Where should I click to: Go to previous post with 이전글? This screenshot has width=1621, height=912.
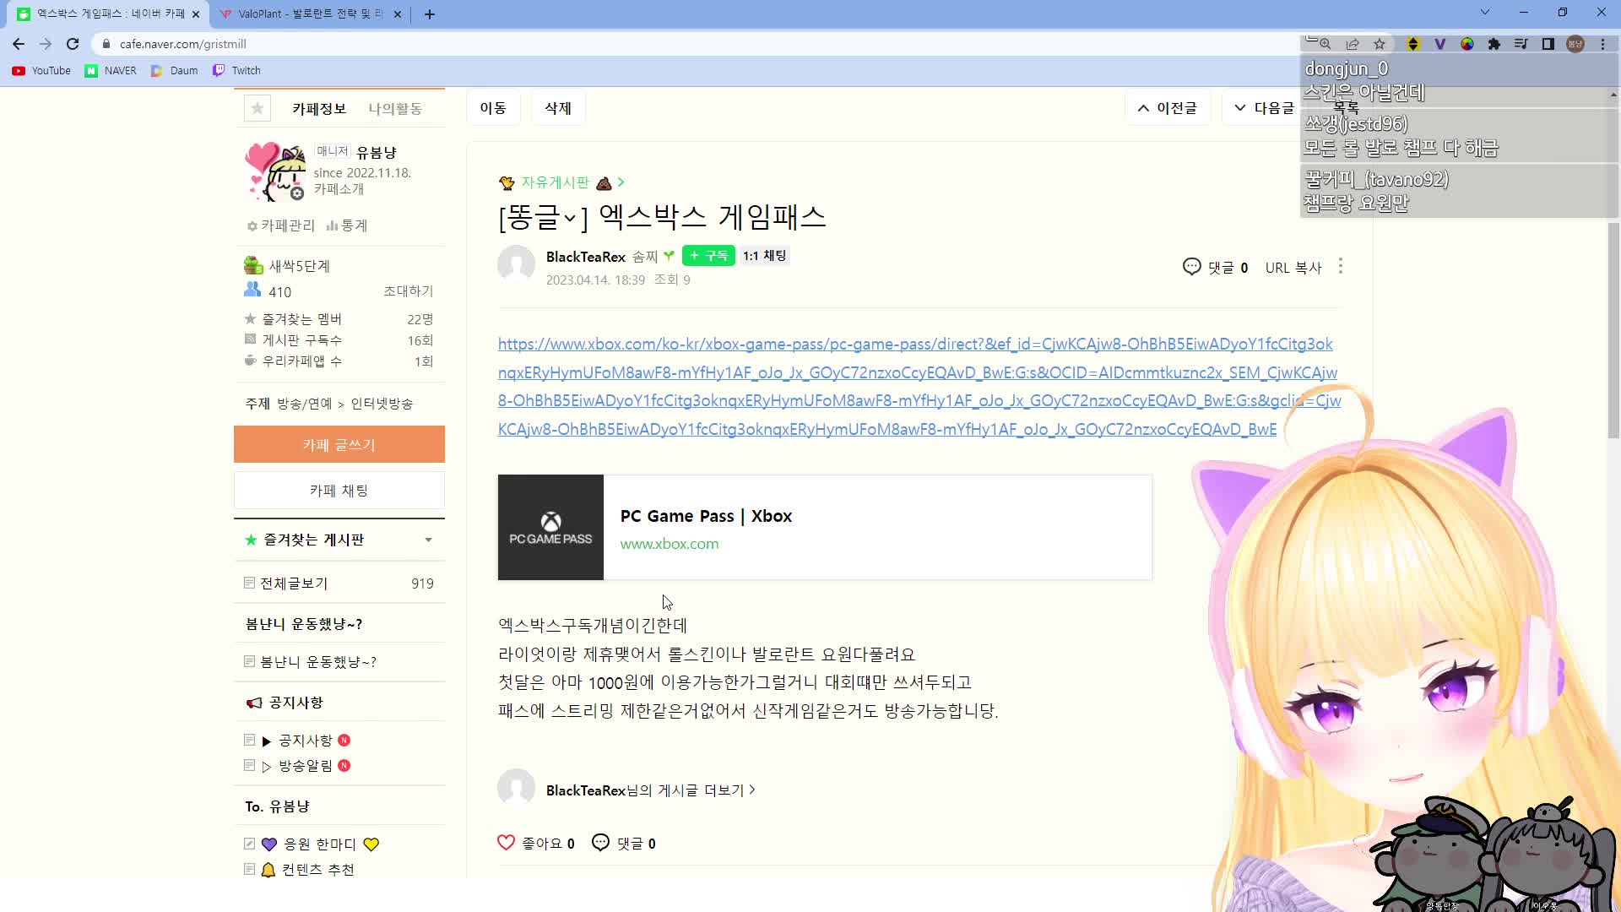coord(1168,108)
